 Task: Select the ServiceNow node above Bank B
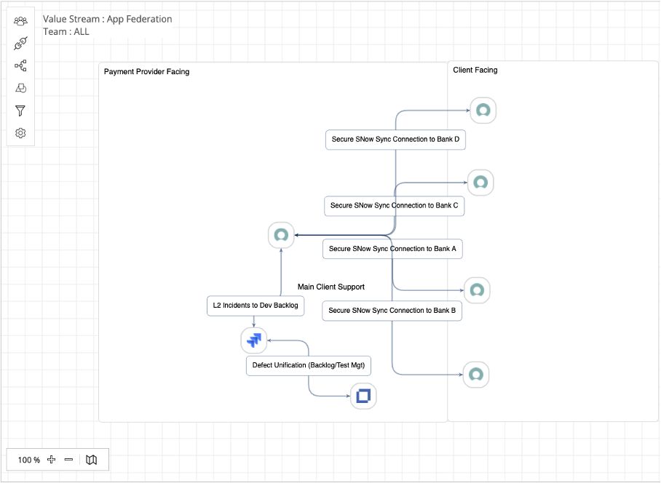point(477,290)
